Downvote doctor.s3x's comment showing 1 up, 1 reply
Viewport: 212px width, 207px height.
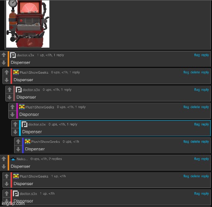4,63
